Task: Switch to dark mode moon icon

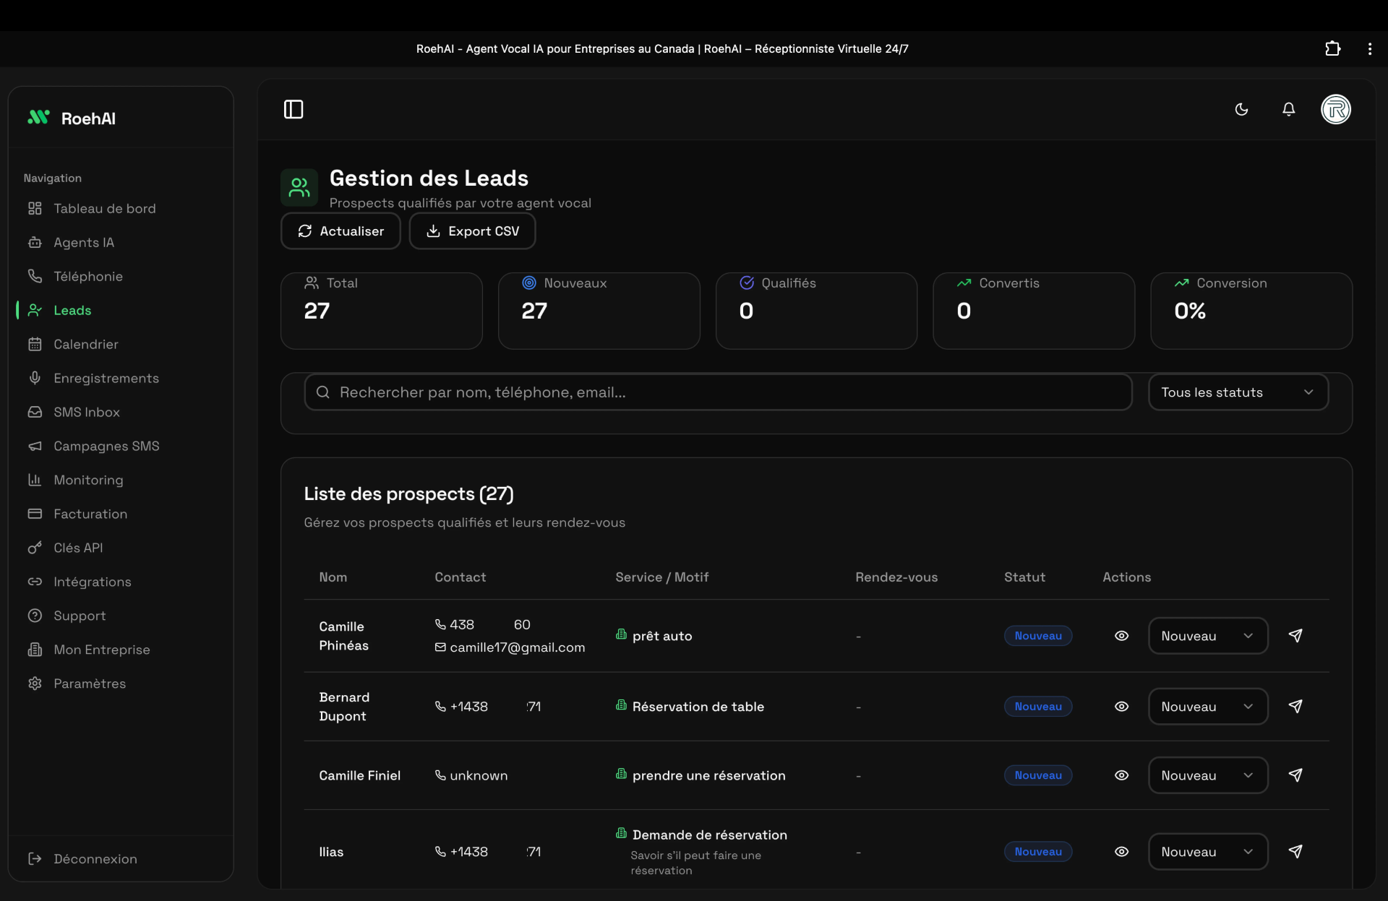Action: (x=1241, y=109)
